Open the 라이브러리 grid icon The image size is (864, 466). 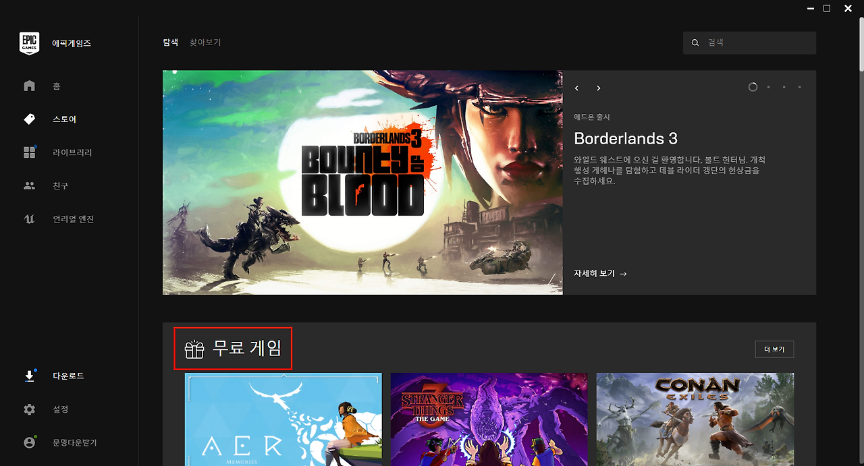pos(29,152)
